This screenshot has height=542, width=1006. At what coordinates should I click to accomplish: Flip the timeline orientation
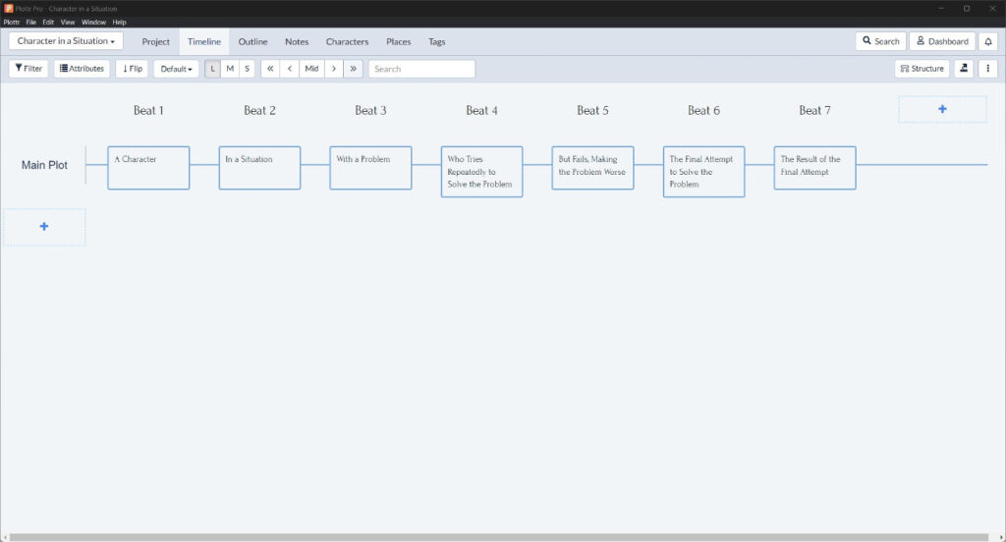coord(132,69)
